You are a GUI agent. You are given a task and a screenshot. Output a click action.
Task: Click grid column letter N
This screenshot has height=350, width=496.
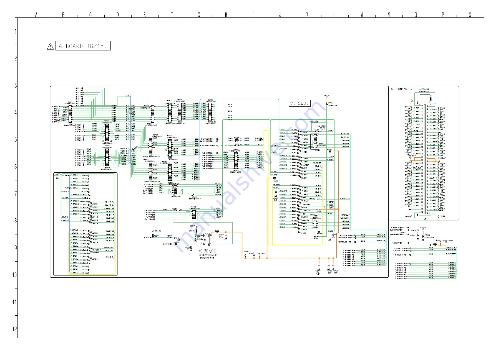click(x=389, y=15)
